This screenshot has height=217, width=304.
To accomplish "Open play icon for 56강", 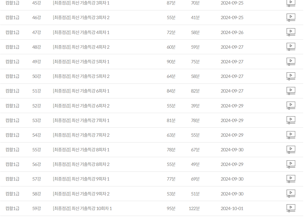I will [x=291, y=164].
